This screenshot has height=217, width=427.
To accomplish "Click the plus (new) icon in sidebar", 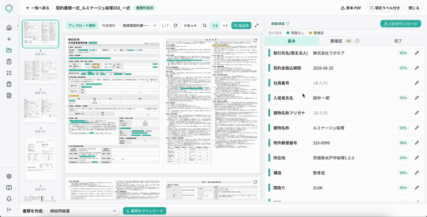I will [9, 39].
